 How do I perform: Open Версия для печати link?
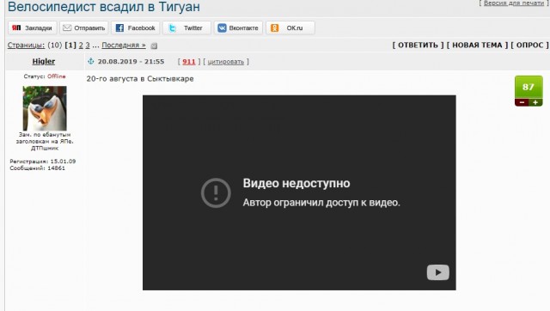pyautogui.click(x=514, y=3)
